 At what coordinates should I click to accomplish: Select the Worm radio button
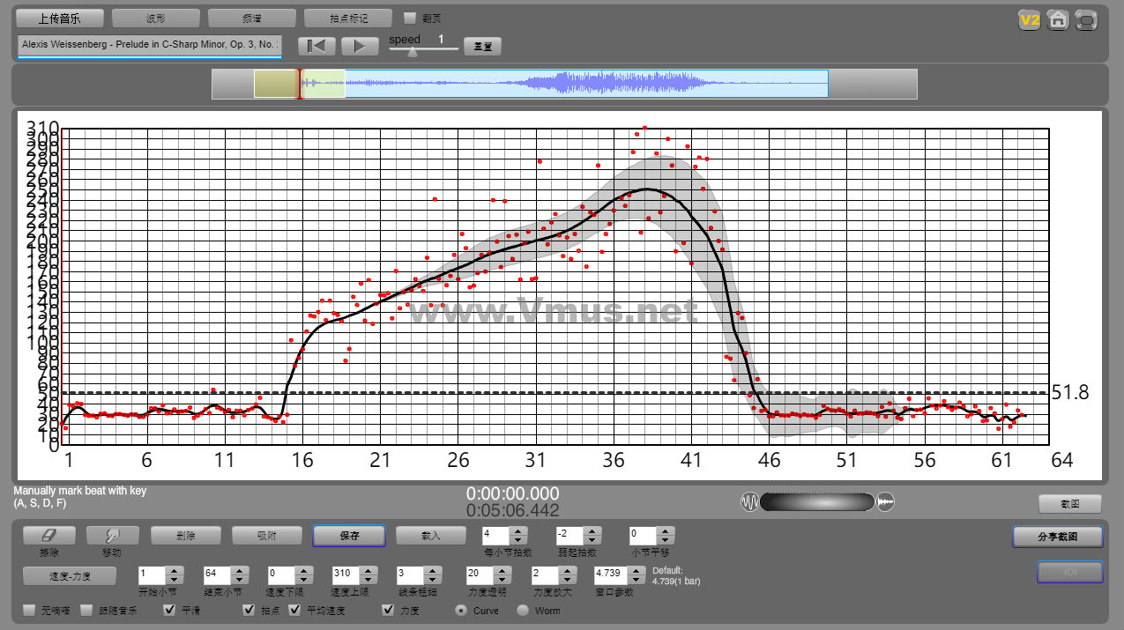point(523,610)
